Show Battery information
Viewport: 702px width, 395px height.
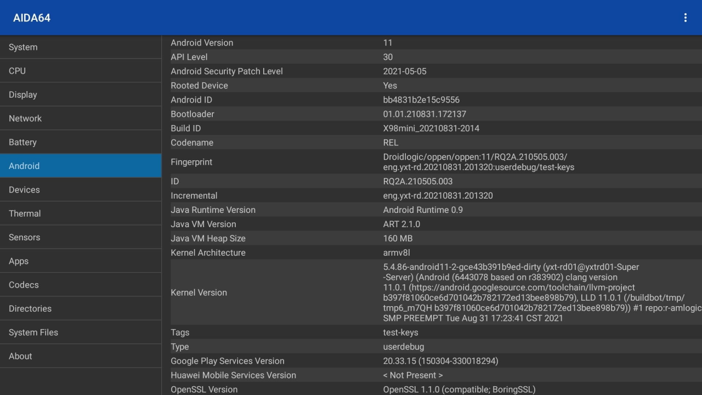(x=81, y=142)
